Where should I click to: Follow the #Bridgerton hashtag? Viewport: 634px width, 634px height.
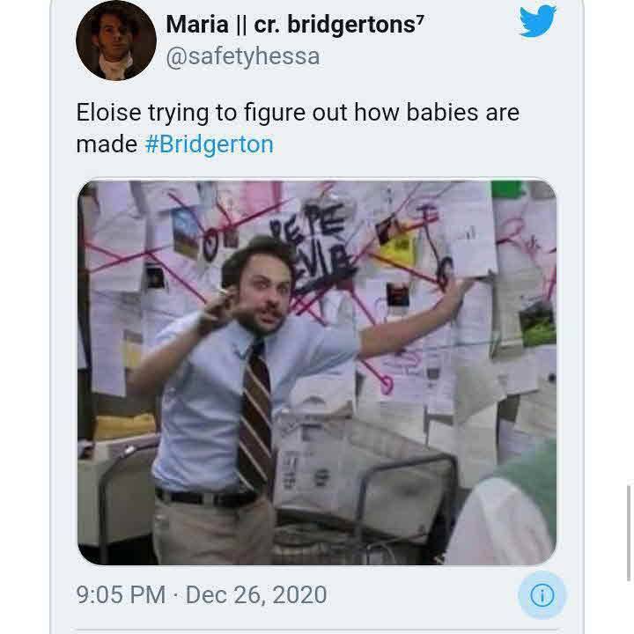click(x=209, y=144)
